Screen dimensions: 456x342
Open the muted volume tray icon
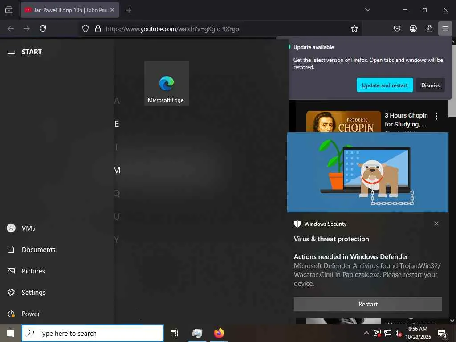pos(398,333)
